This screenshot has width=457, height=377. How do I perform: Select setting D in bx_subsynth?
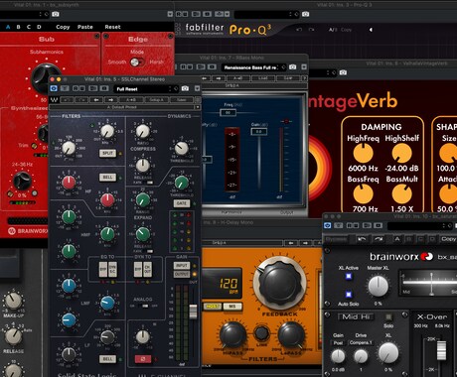tap(39, 27)
